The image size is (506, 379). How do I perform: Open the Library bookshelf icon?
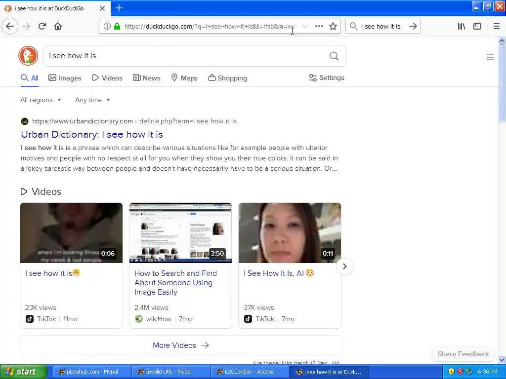(462, 27)
